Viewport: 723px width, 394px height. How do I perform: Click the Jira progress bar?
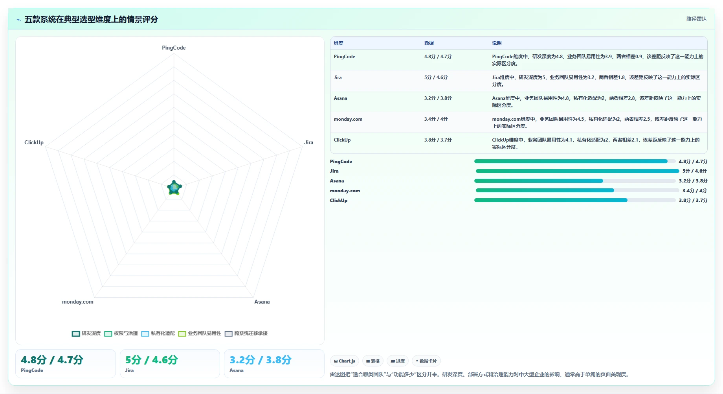coord(577,171)
